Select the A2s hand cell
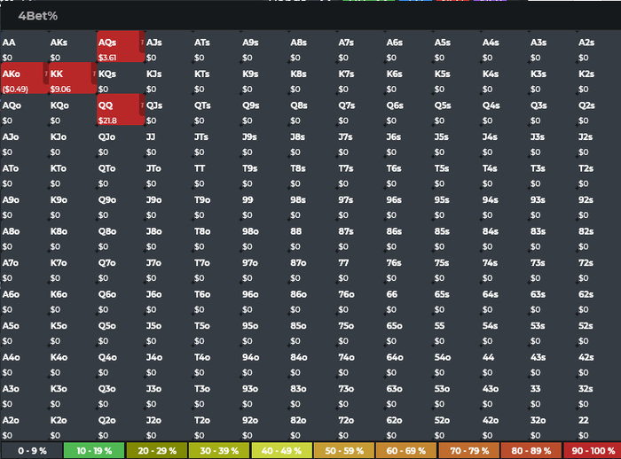The height and width of the screenshot is (459, 621). [x=599, y=46]
